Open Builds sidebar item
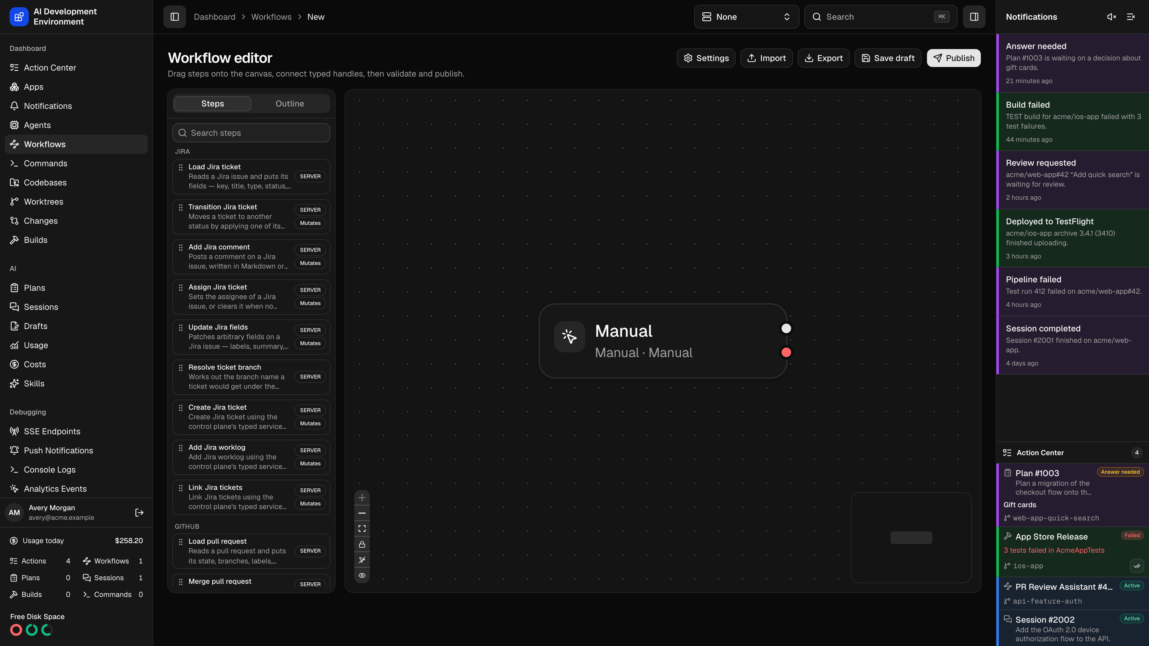 coord(76,240)
